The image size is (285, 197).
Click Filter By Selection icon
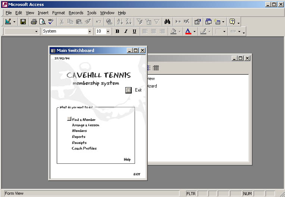140,22
